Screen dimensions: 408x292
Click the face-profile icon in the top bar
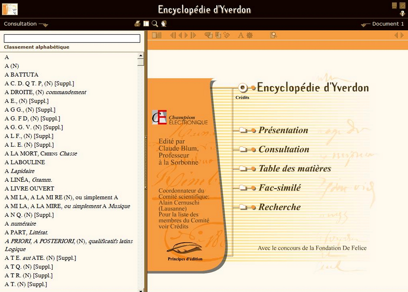pos(164,24)
